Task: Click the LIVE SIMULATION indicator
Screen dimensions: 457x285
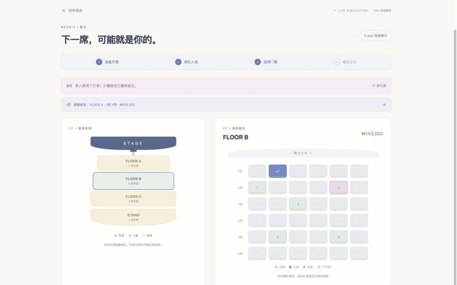Action: [x=351, y=11]
